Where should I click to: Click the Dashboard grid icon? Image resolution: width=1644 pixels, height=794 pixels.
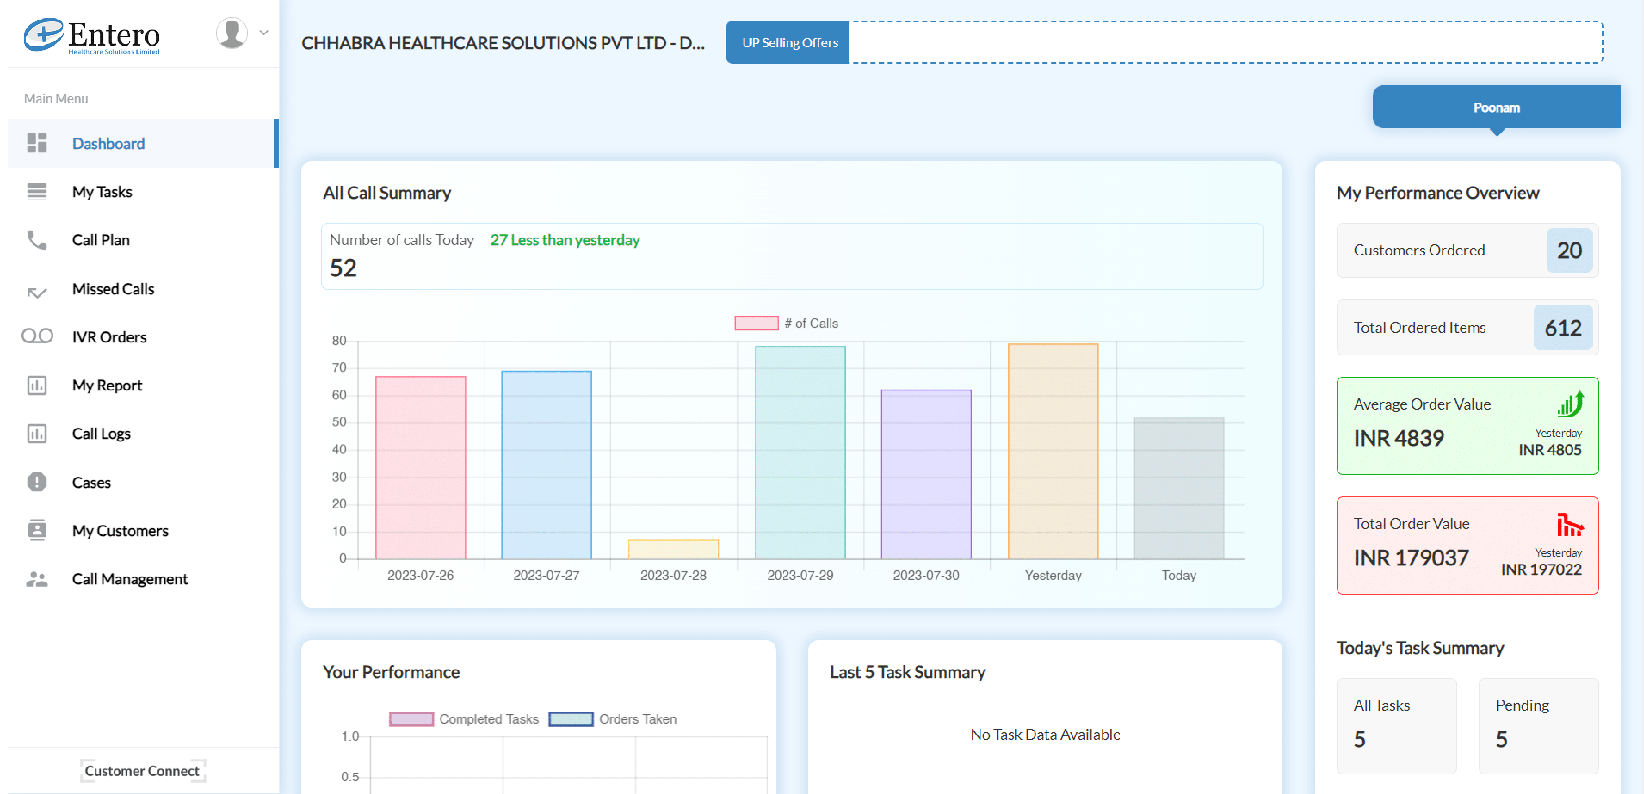(x=37, y=143)
